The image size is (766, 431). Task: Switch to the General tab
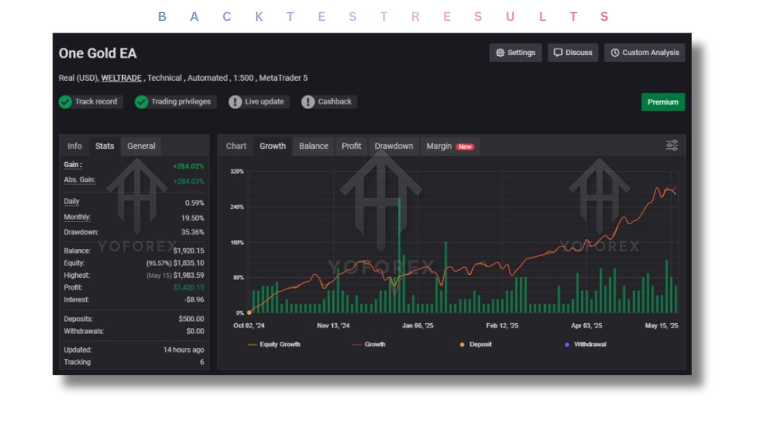coord(141,146)
